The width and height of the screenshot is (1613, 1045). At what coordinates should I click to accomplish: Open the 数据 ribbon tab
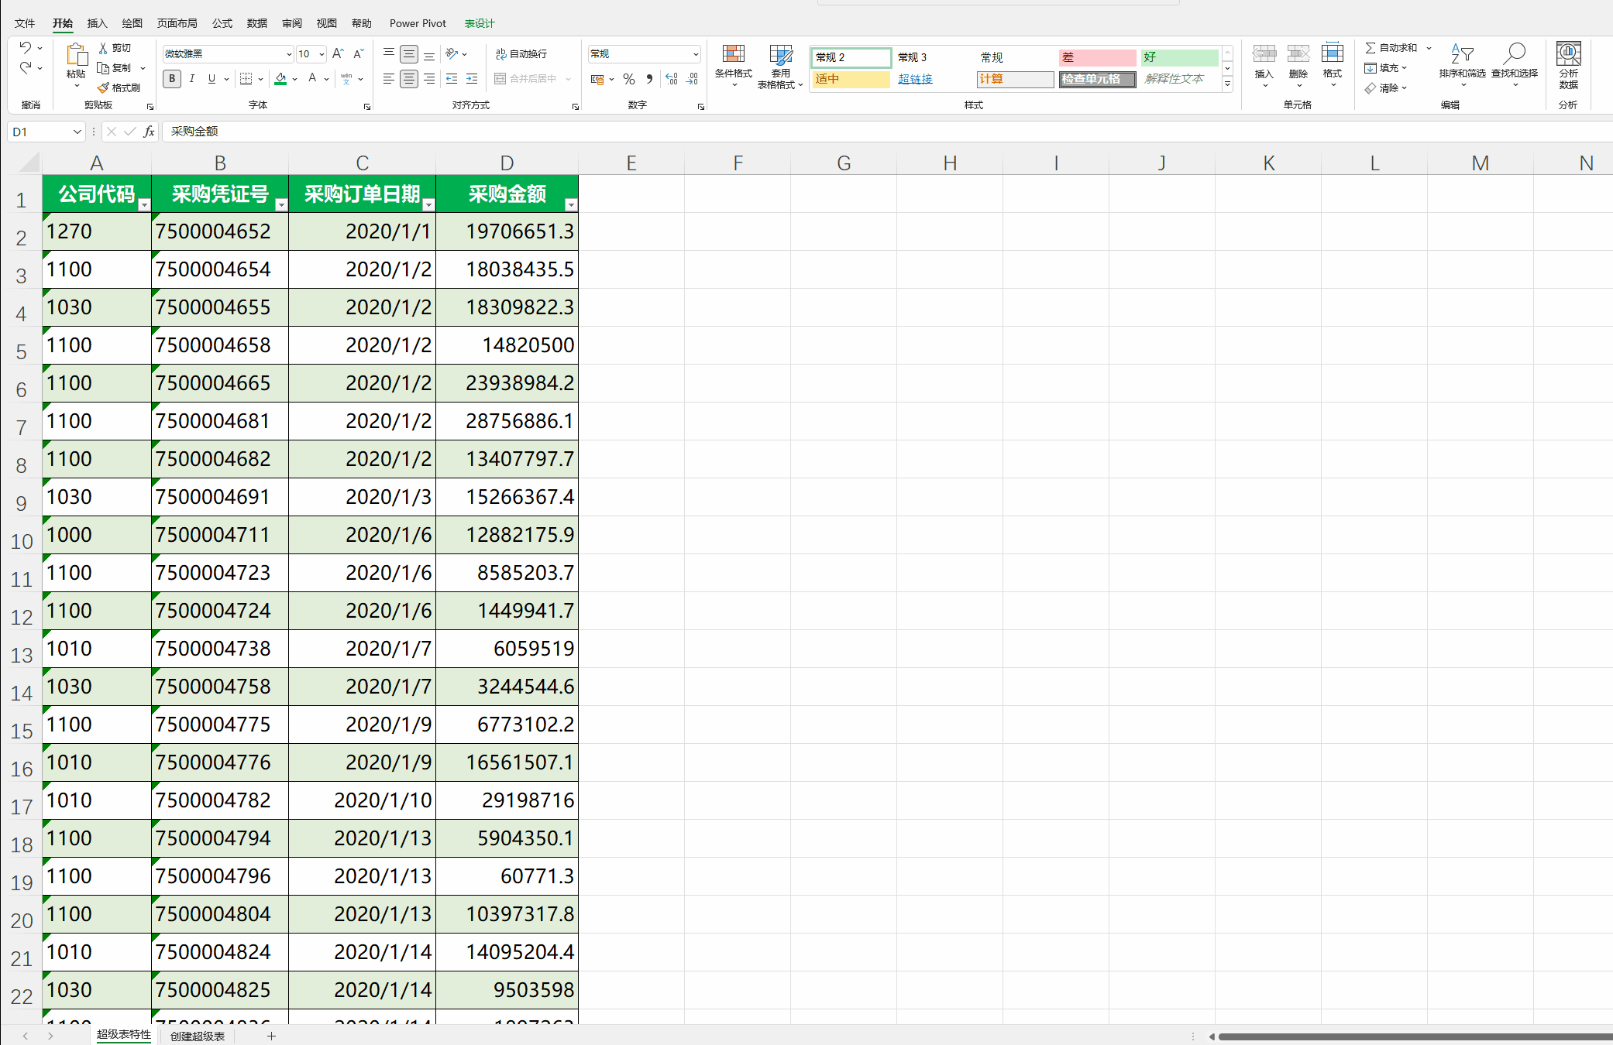pos(257,23)
